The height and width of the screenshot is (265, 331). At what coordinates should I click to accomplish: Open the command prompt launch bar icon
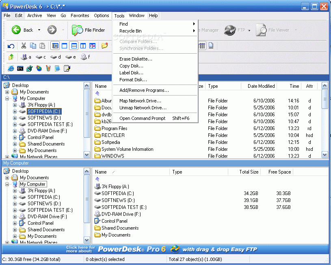click(20, 68)
